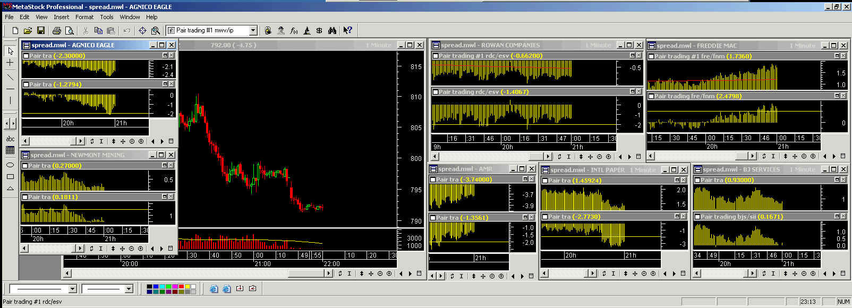Viewport: 852px width, 308px height.
Task: Click the Print icon in toolbar
Action: point(56,31)
